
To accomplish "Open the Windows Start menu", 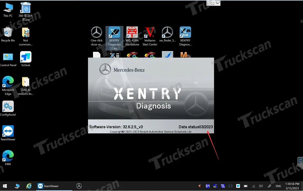I will pyautogui.click(x=5, y=186).
